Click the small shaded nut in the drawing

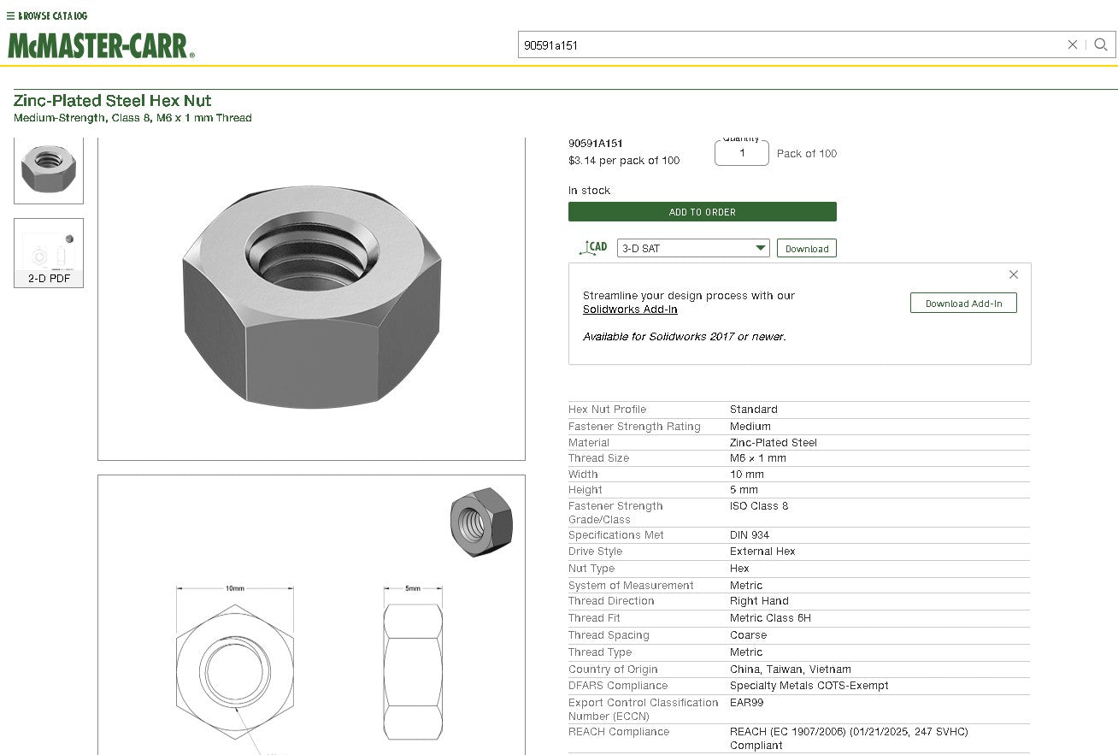point(481,522)
